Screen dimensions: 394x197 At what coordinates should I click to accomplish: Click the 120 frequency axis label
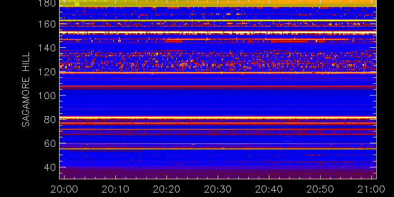[46, 72]
